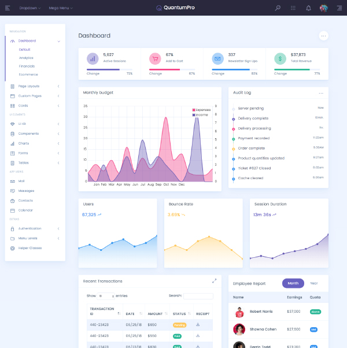
Task: Expand the Cards chevron in sidebar
Action: click(x=58, y=106)
